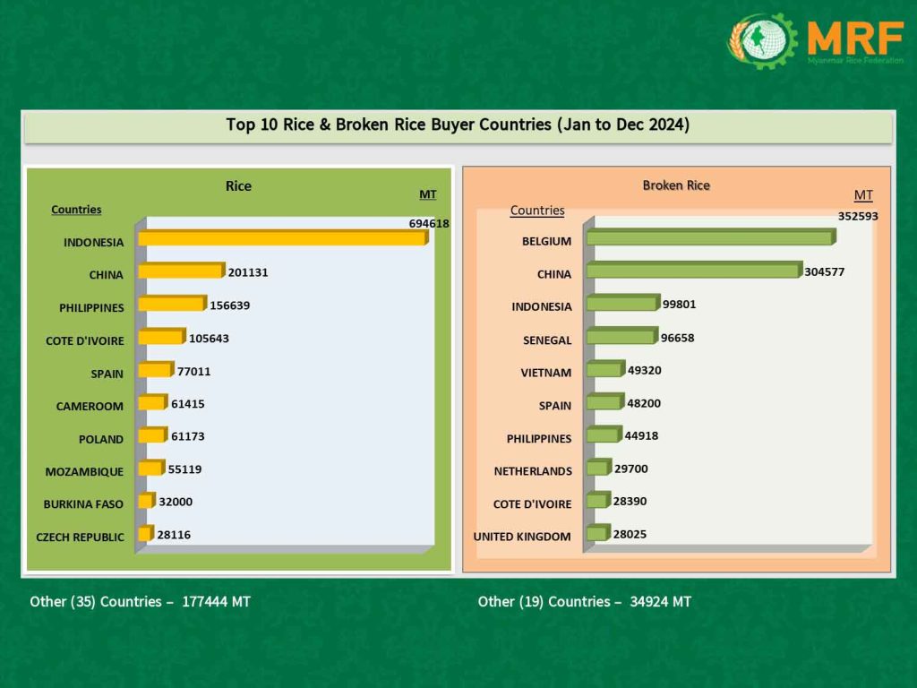Select the CZECH REPUBLIC label
Screen dimensions: 917x688
tap(80, 537)
